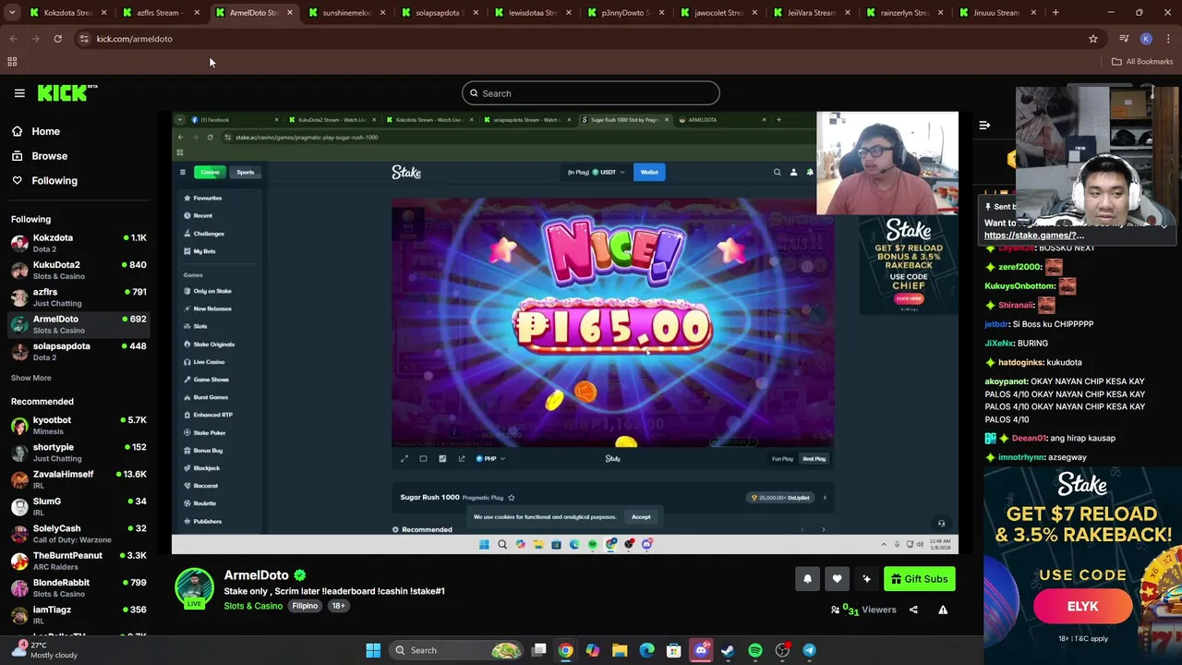Click the 18+ tag

pyautogui.click(x=338, y=606)
